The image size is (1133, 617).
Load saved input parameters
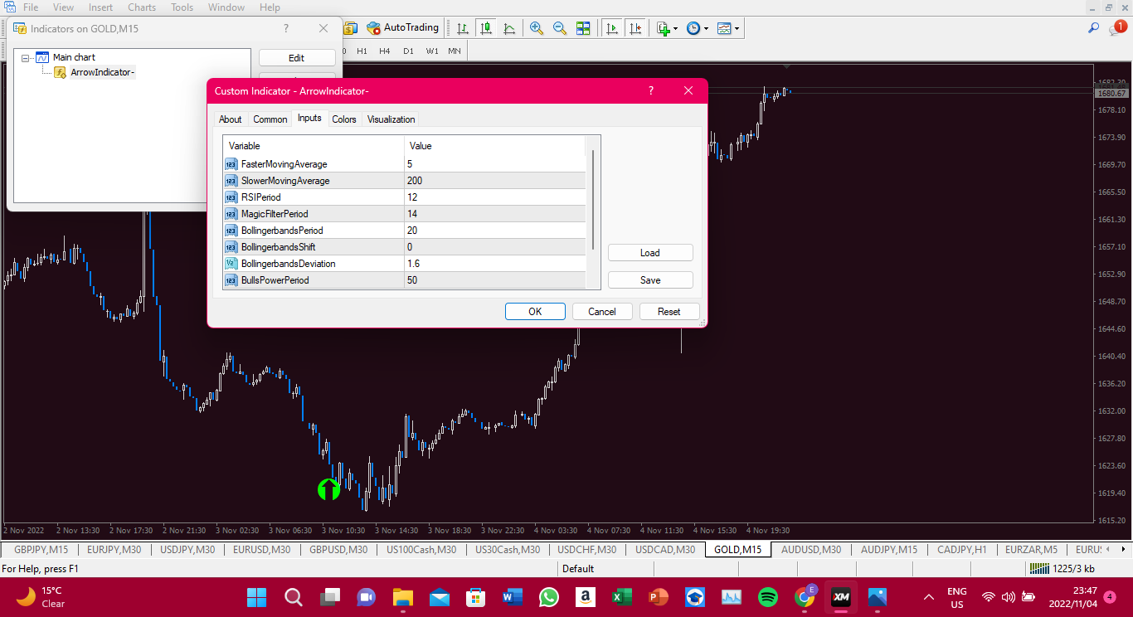click(x=650, y=253)
